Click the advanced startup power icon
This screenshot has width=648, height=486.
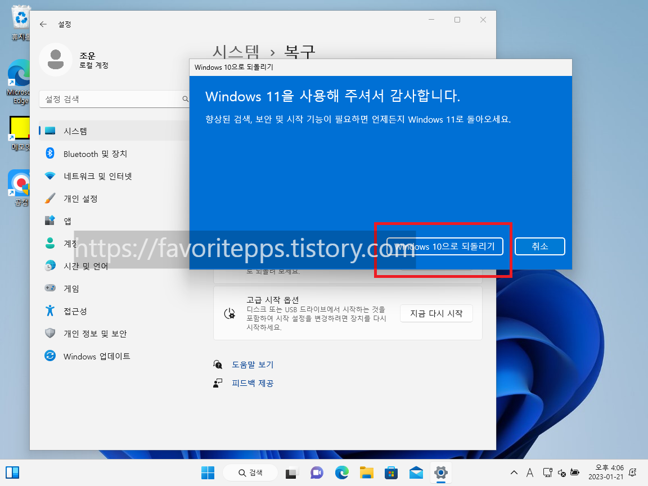229,314
